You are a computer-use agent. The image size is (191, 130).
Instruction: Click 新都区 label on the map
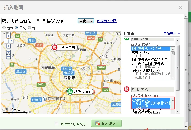(x=91, y=33)
